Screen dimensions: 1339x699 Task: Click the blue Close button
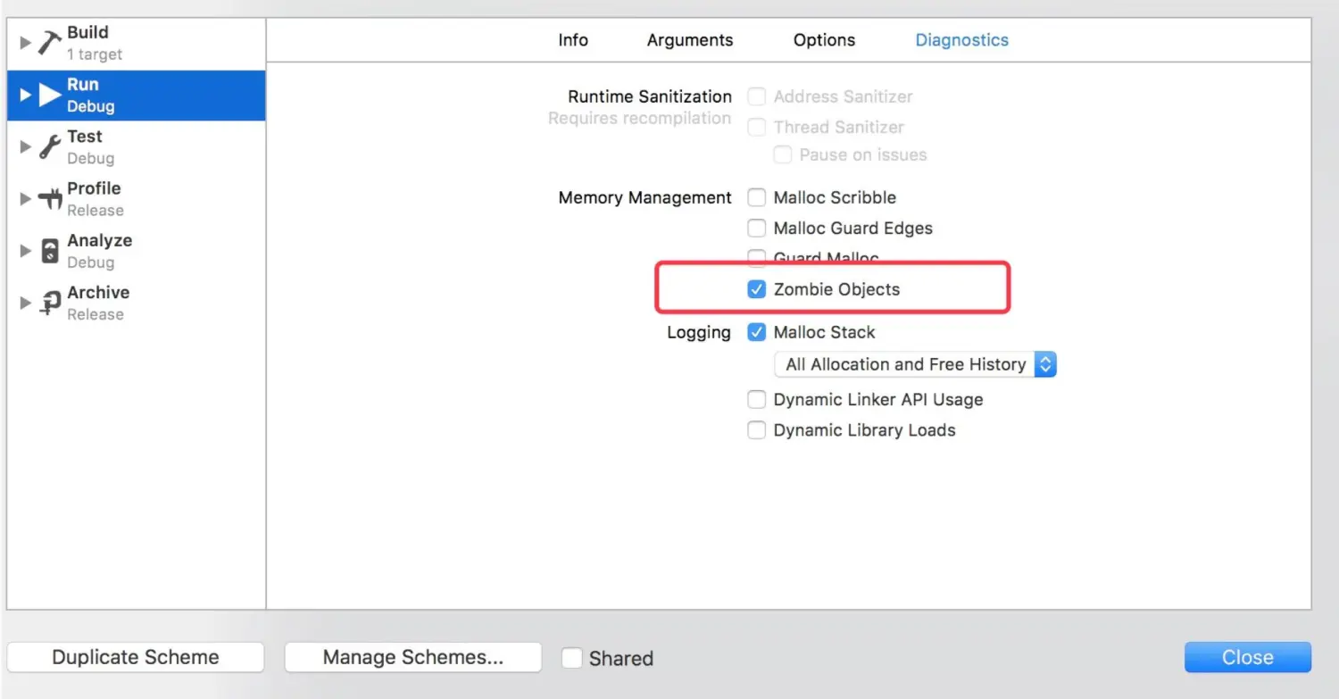point(1248,657)
